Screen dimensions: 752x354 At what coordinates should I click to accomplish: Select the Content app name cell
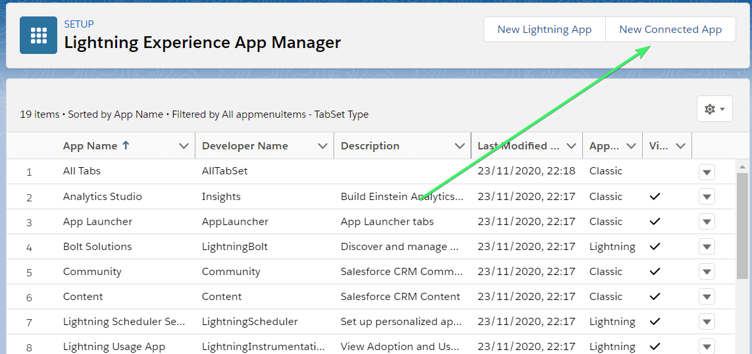pyautogui.click(x=83, y=297)
